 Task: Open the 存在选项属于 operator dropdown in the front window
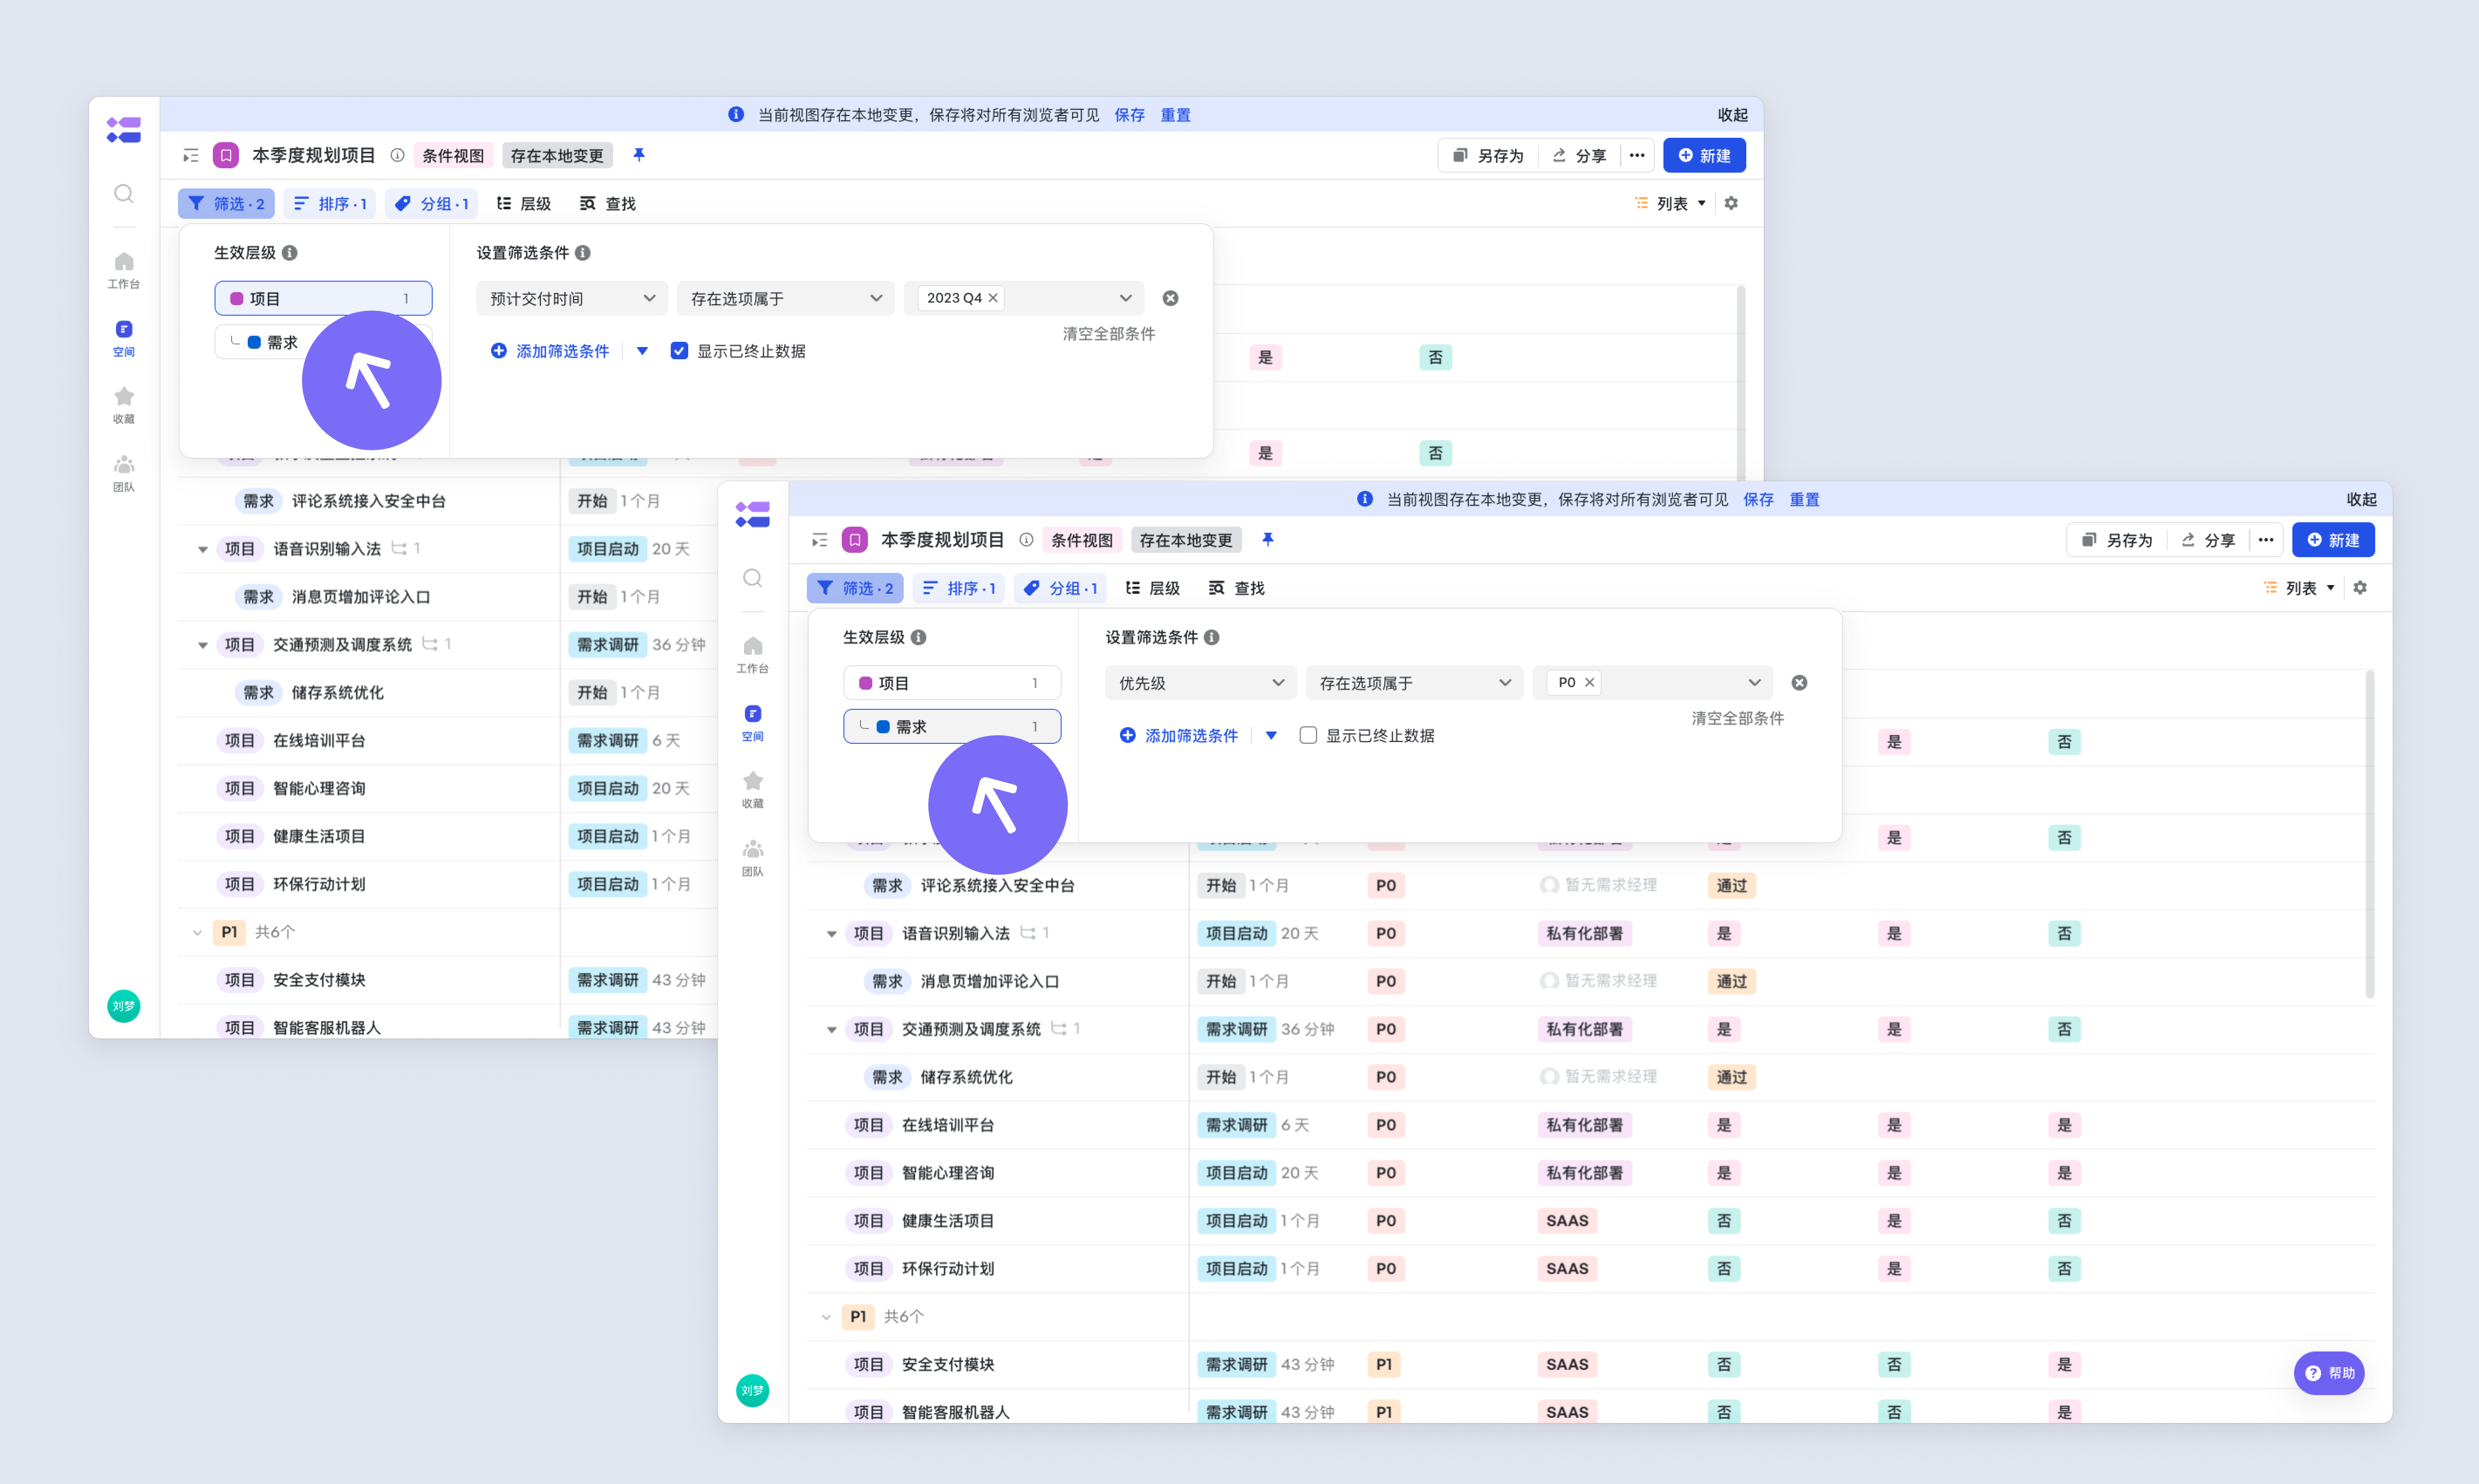click(1414, 683)
